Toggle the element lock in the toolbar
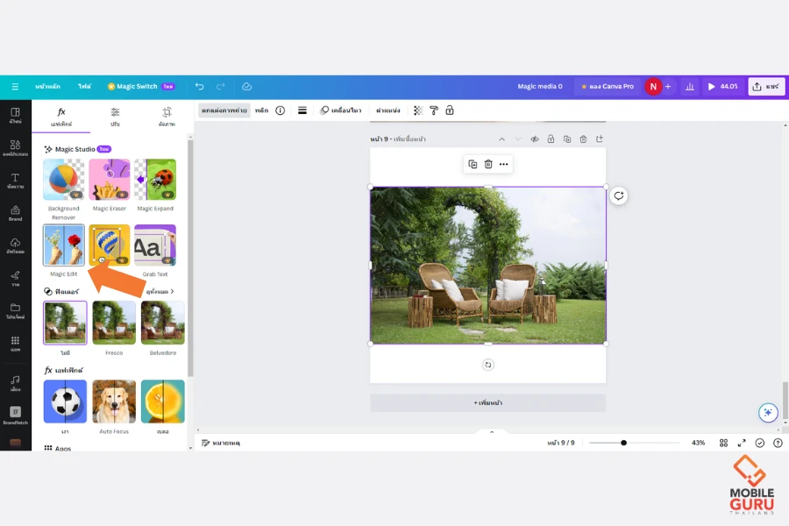 tap(450, 110)
